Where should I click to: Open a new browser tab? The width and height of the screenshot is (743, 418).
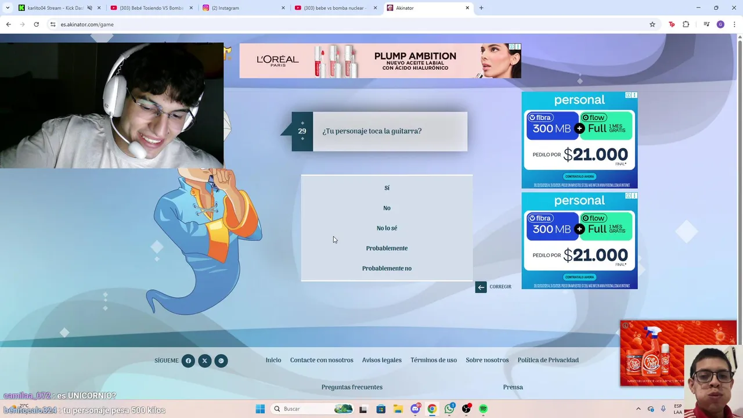481,8
